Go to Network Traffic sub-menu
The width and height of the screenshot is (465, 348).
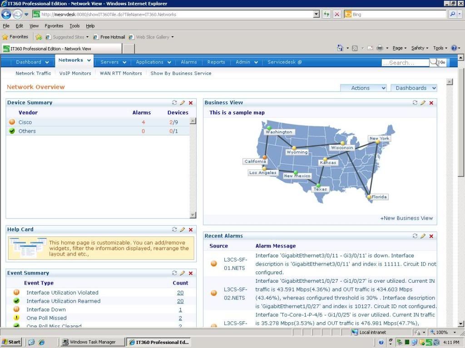[33, 73]
